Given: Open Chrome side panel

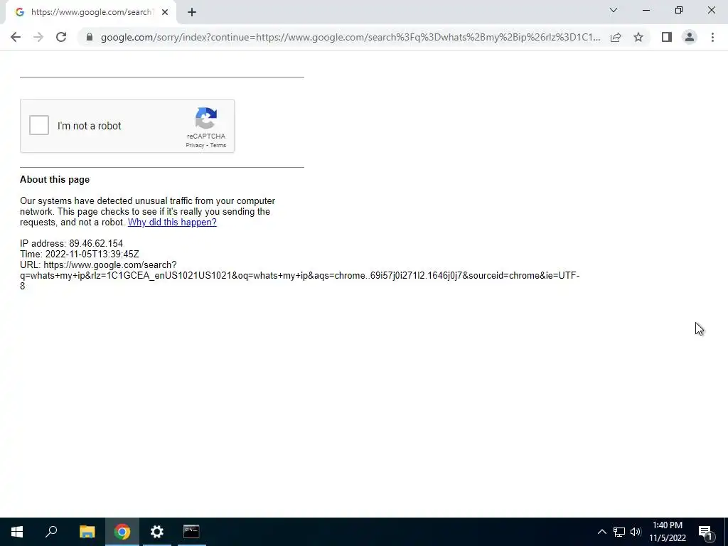Looking at the screenshot, I should pyautogui.click(x=667, y=37).
